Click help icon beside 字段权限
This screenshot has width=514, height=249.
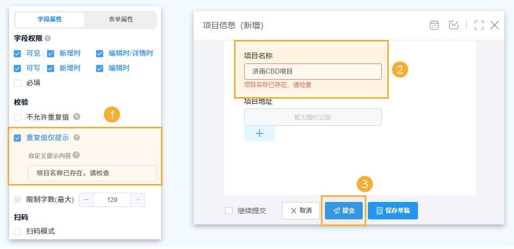48,38
